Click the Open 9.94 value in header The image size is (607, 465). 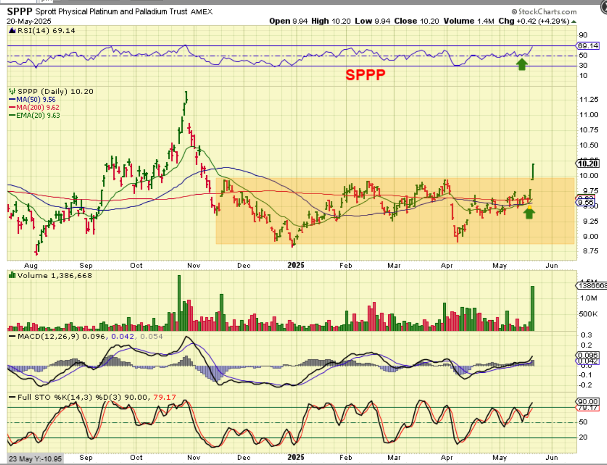288,21
